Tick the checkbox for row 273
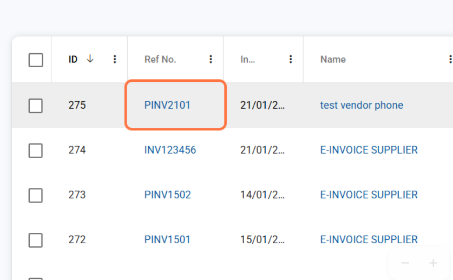The height and width of the screenshot is (280, 453). pos(36,196)
